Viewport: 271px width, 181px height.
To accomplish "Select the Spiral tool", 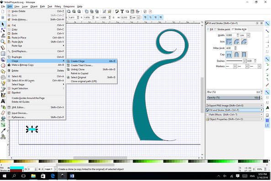I will pyautogui.click(x=3, y=78).
